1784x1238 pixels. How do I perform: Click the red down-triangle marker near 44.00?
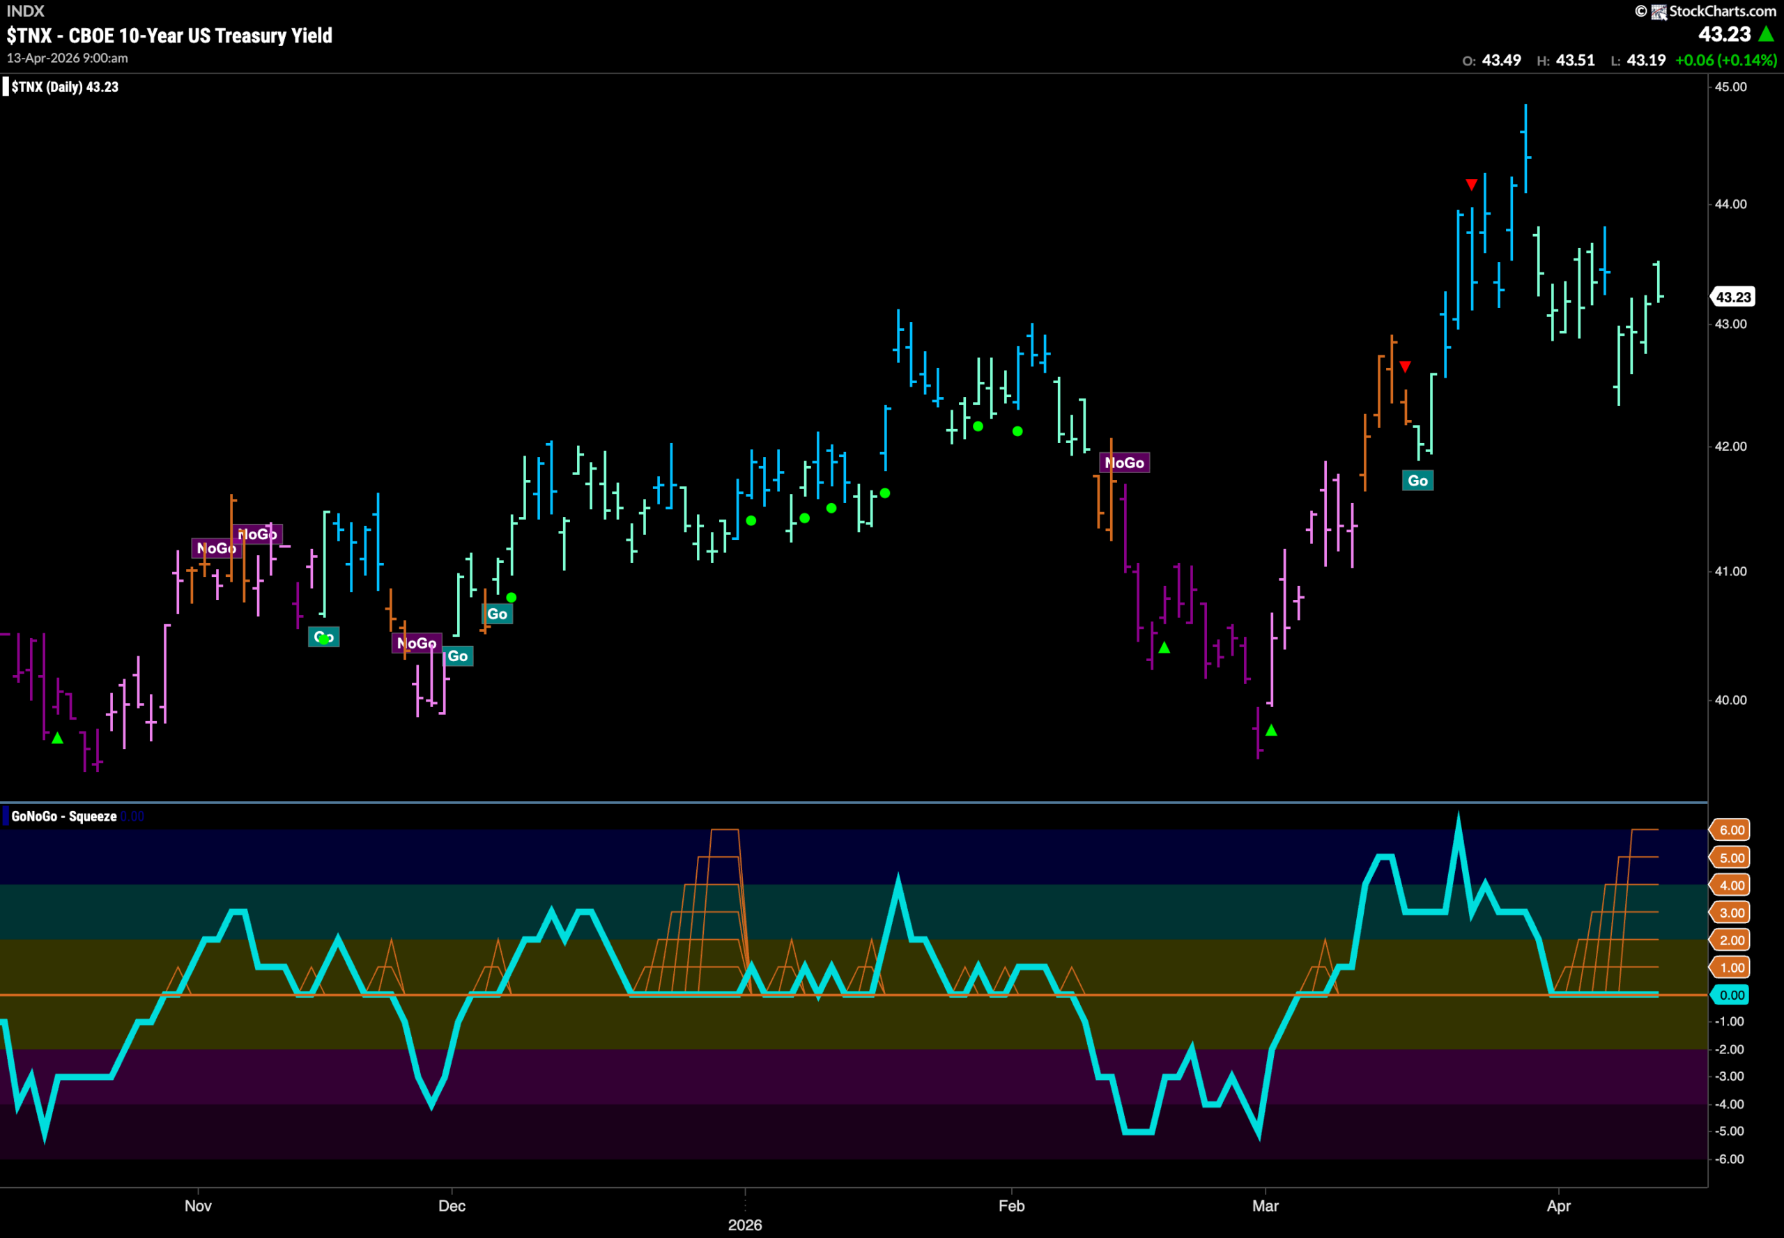(x=1471, y=185)
